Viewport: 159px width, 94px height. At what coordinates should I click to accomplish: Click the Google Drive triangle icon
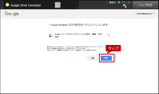[x=50, y=35]
